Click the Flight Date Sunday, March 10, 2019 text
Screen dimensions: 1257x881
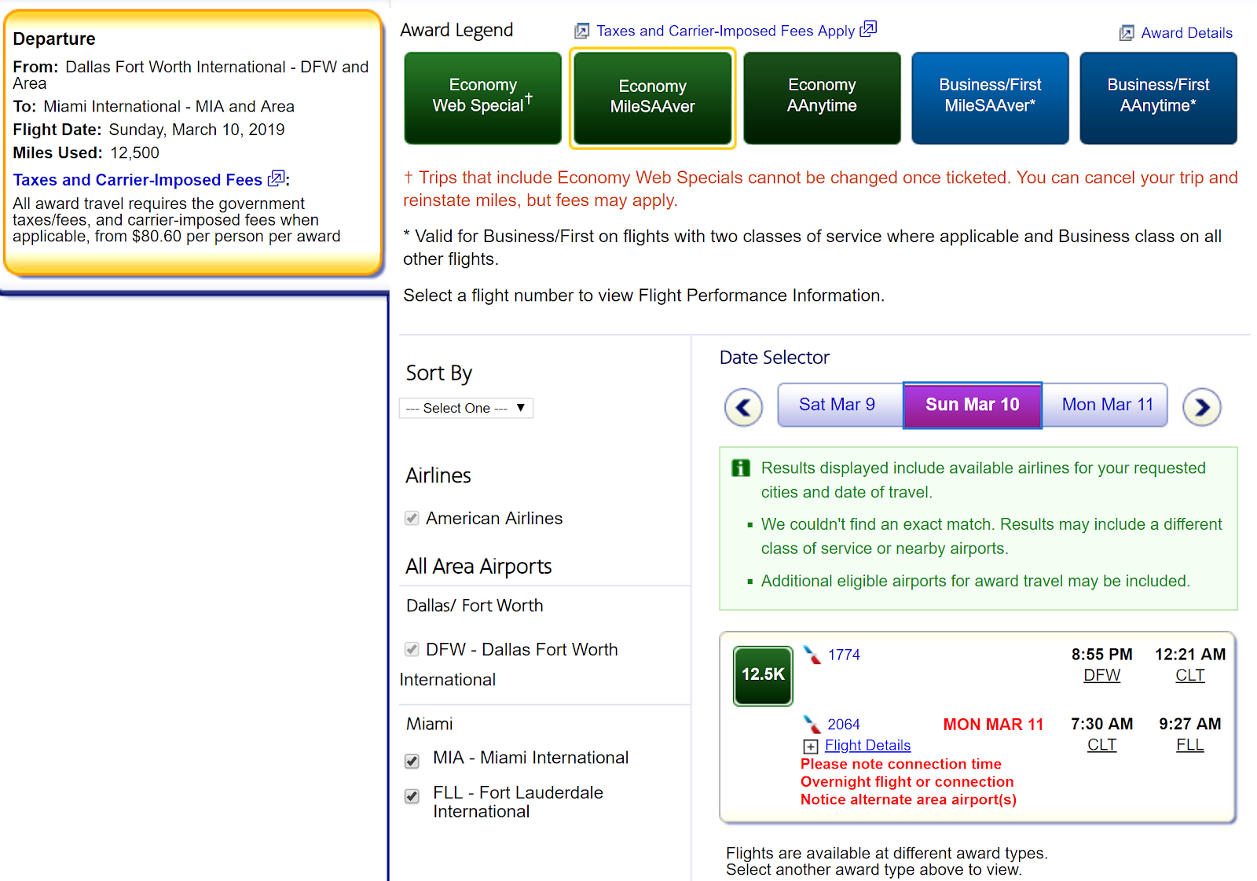coord(148,130)
